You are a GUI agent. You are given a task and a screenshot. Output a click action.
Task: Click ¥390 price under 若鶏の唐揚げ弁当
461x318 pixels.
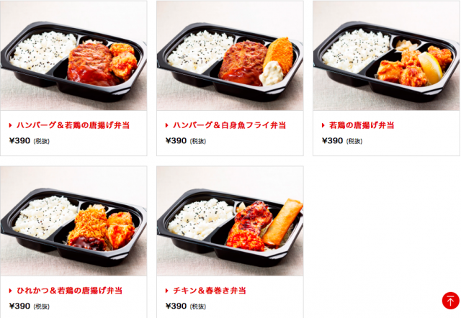click(333, 140)
